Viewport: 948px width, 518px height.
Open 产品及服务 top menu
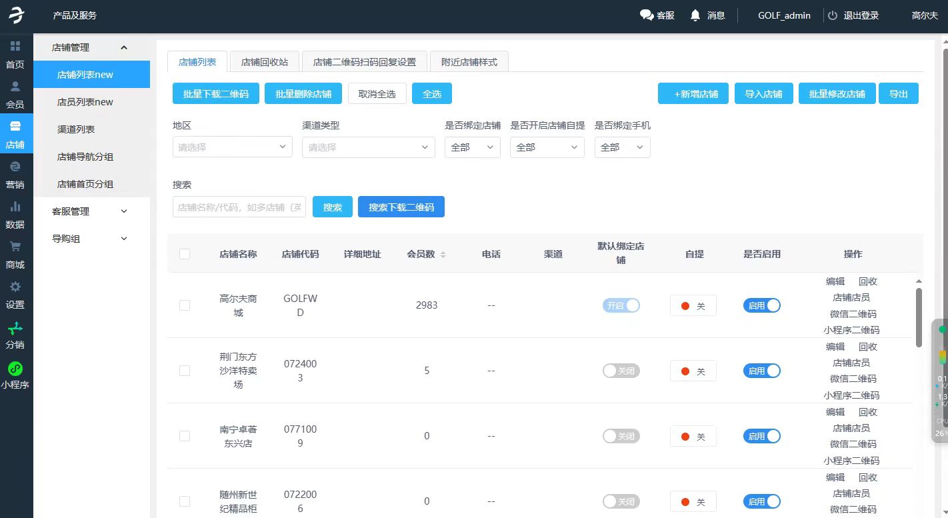coord(75,15)
